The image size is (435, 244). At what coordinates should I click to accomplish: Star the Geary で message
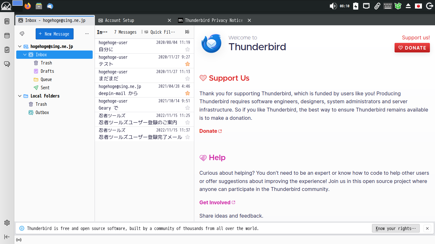pos(188,108)
